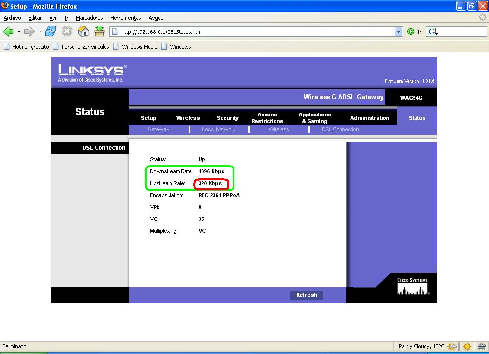The image size is (489, 354).
Task: Select the Applications & Gaming tab
Action: (x=315, y=118)
